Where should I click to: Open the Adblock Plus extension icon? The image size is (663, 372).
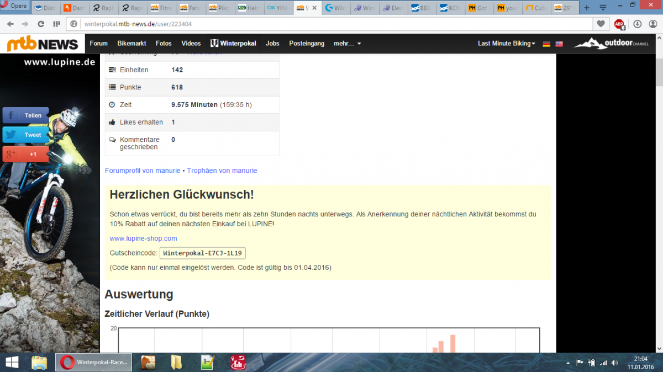(619, 24)
